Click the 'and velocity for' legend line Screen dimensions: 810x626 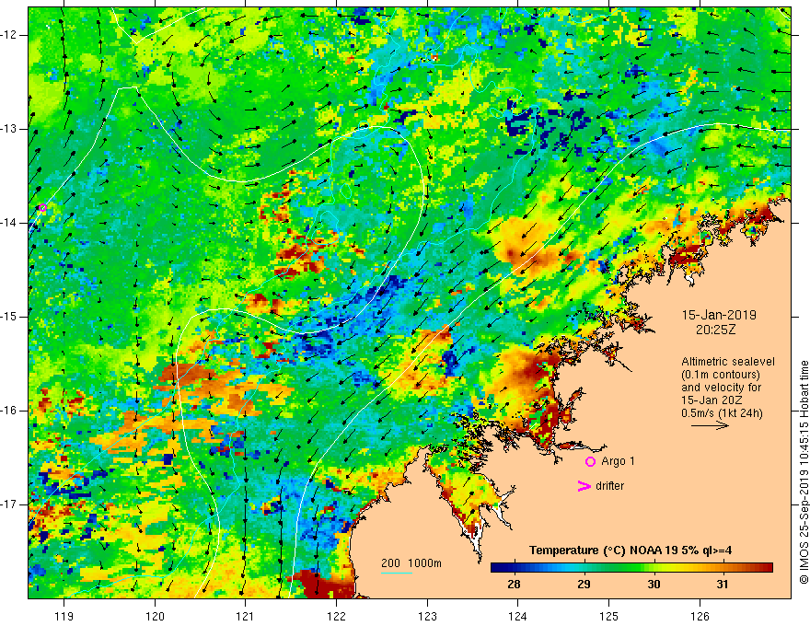click(721, 388)
